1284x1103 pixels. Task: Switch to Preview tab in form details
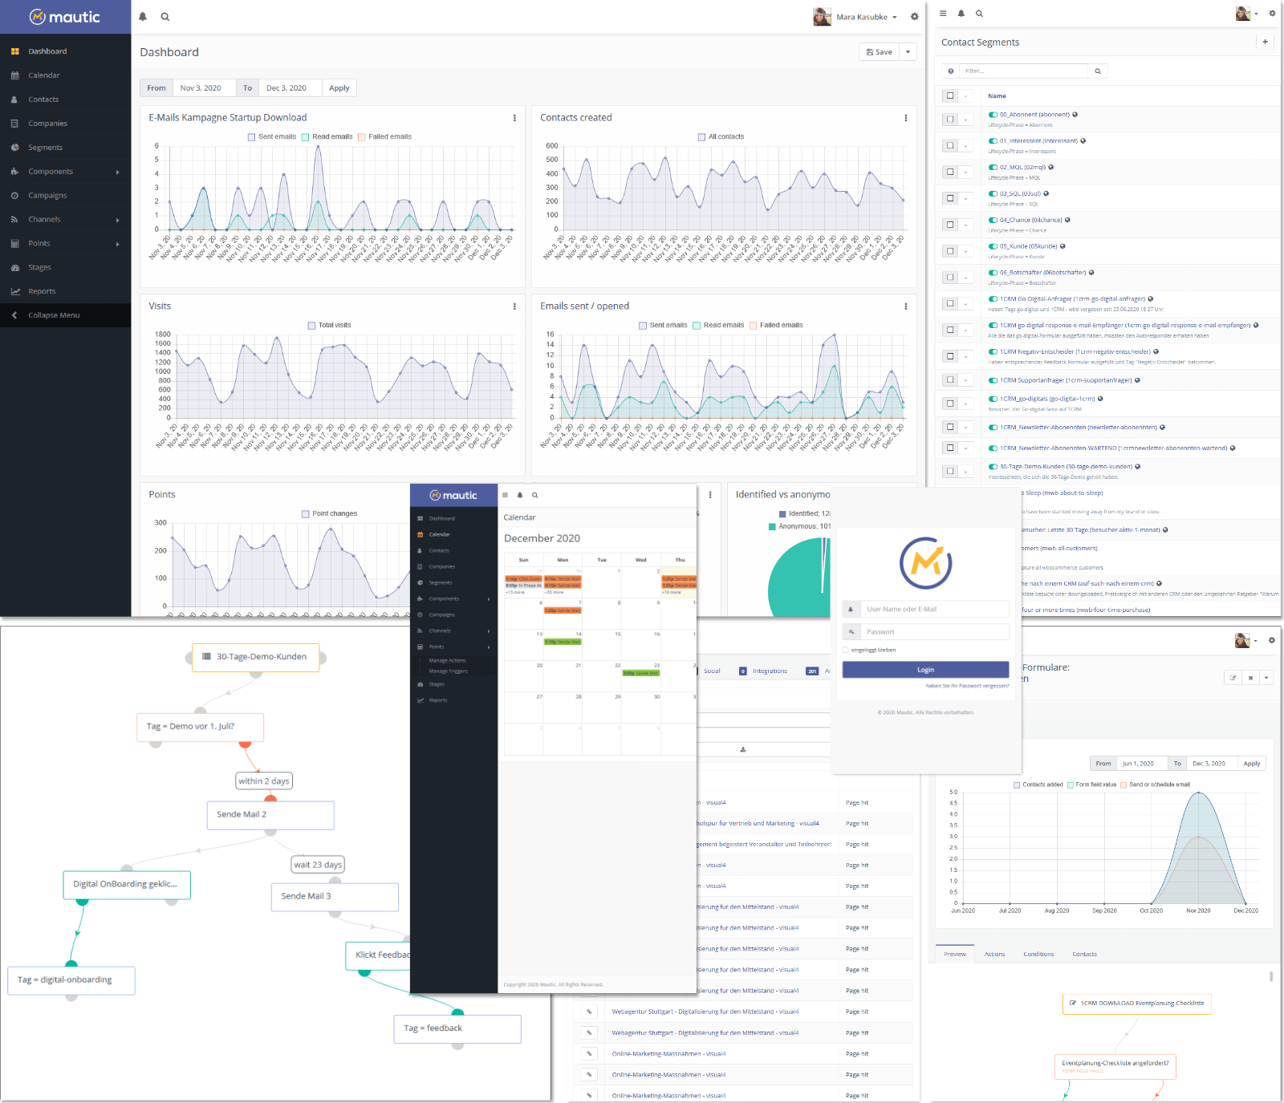955,954
